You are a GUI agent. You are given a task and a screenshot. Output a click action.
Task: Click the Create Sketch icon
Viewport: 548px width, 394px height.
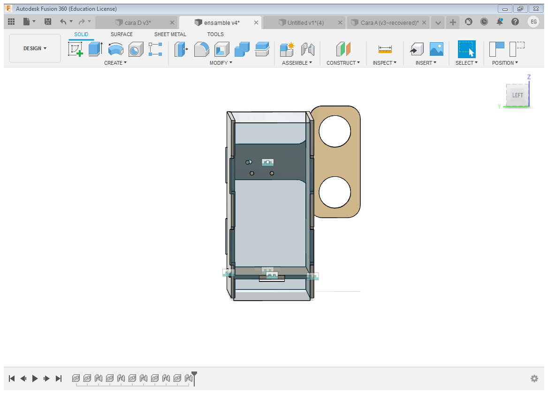point(76,49)
